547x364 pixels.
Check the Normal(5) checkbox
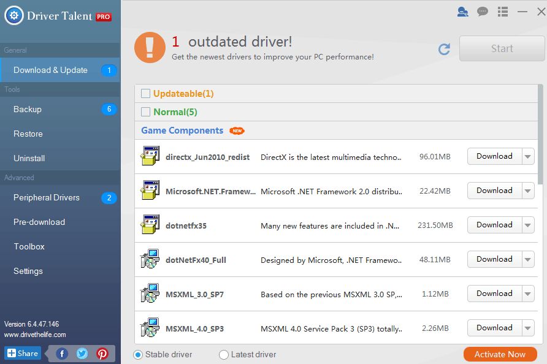tap(145, 112)
